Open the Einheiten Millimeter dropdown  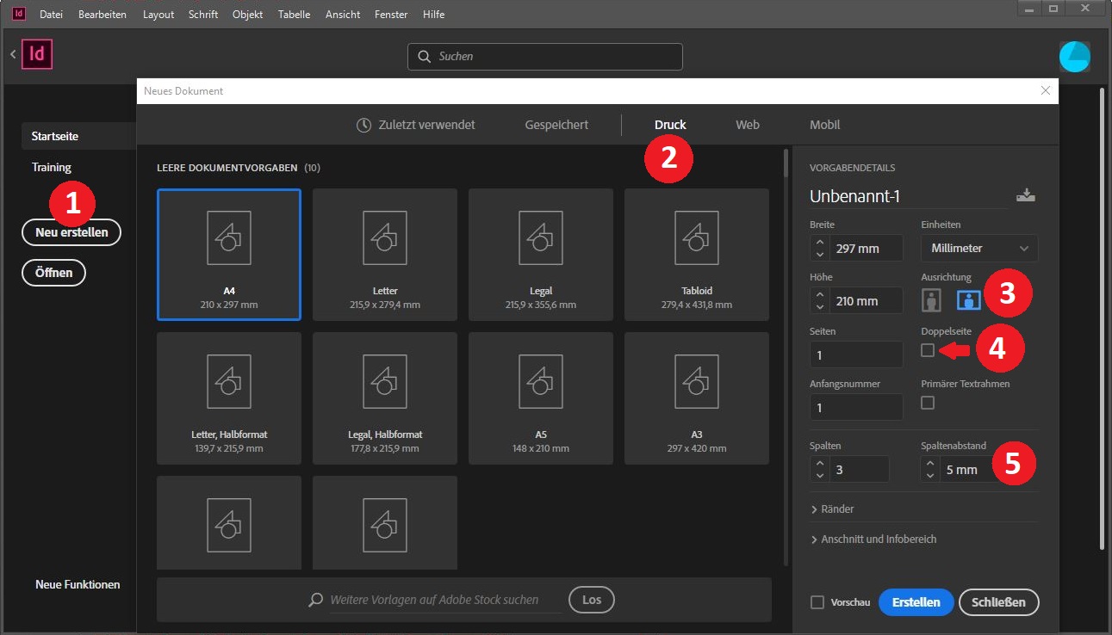coord(978,248)
